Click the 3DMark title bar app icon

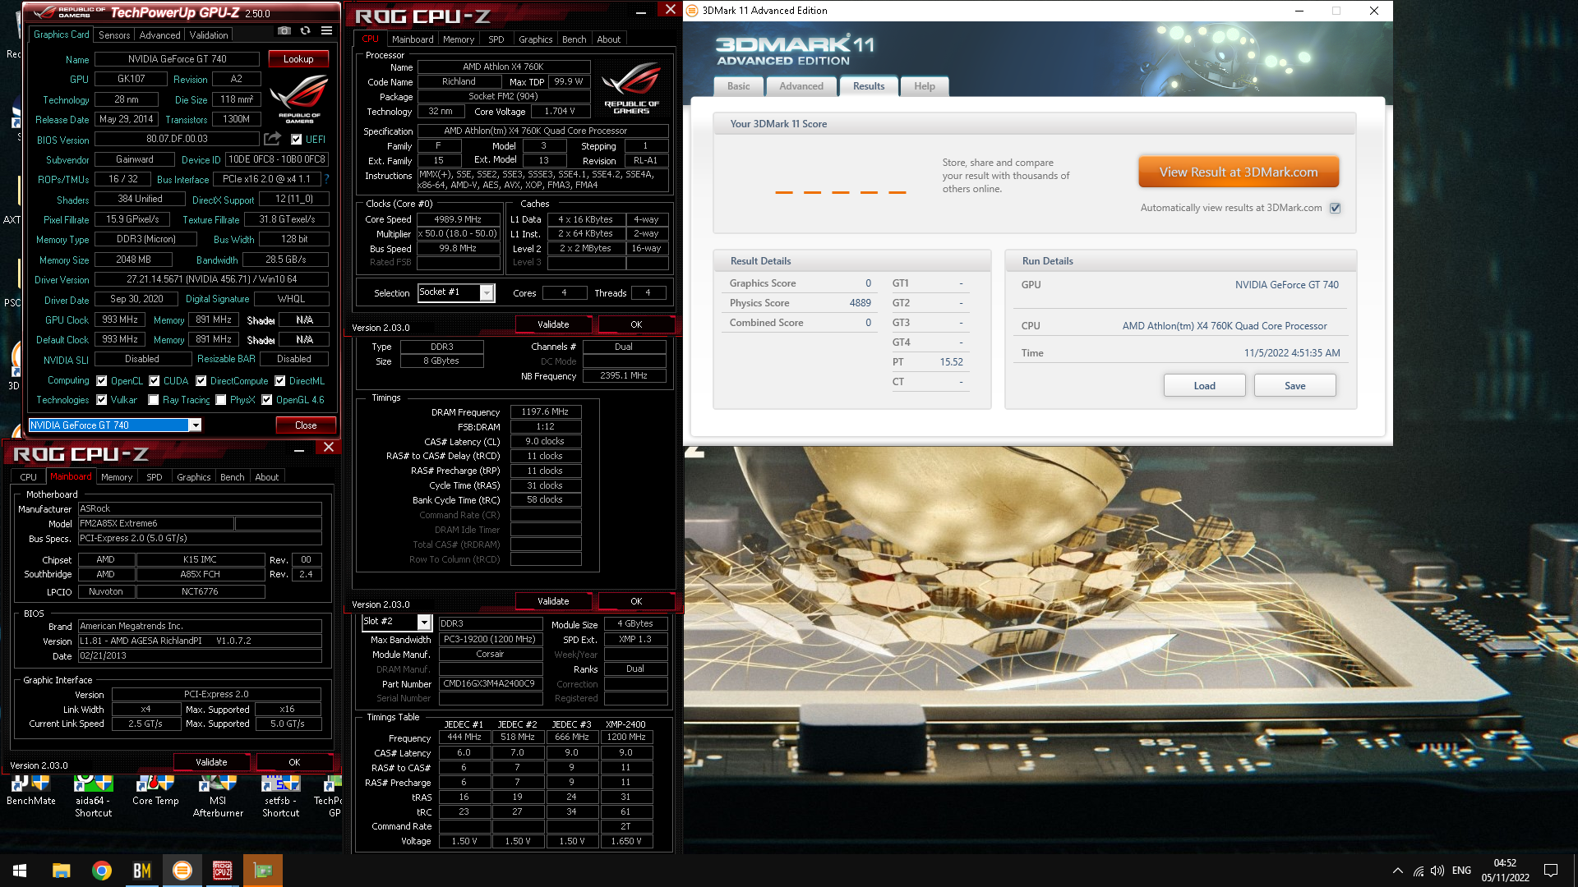[x=692, y=11]
